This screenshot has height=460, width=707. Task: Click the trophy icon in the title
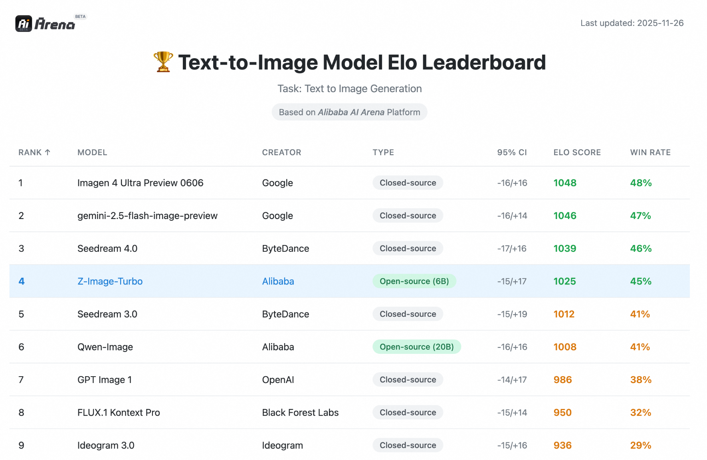click(x=163, y=62)
